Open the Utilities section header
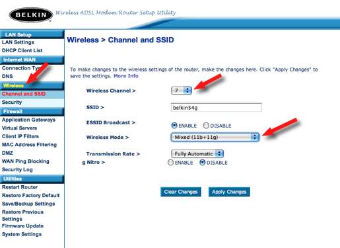Screen dimensions: 340x248 32,179
